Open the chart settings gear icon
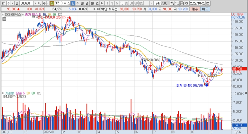This screenshot has height=134, width=248. click(186, 3)
